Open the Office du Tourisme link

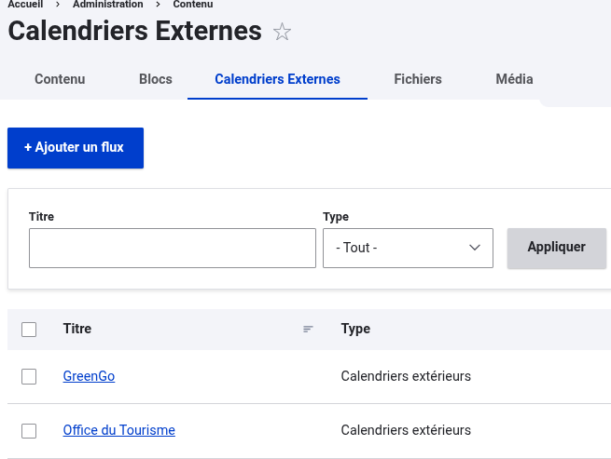[118, 431]
